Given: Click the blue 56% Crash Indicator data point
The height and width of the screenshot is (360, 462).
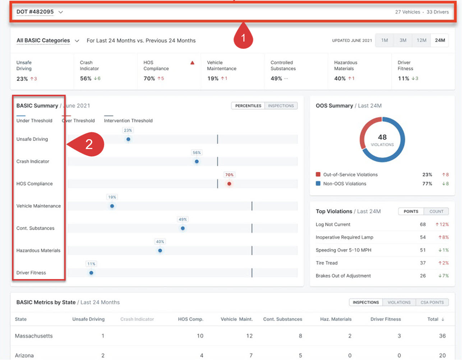Looking at the screenshot, I should [197, 162].
